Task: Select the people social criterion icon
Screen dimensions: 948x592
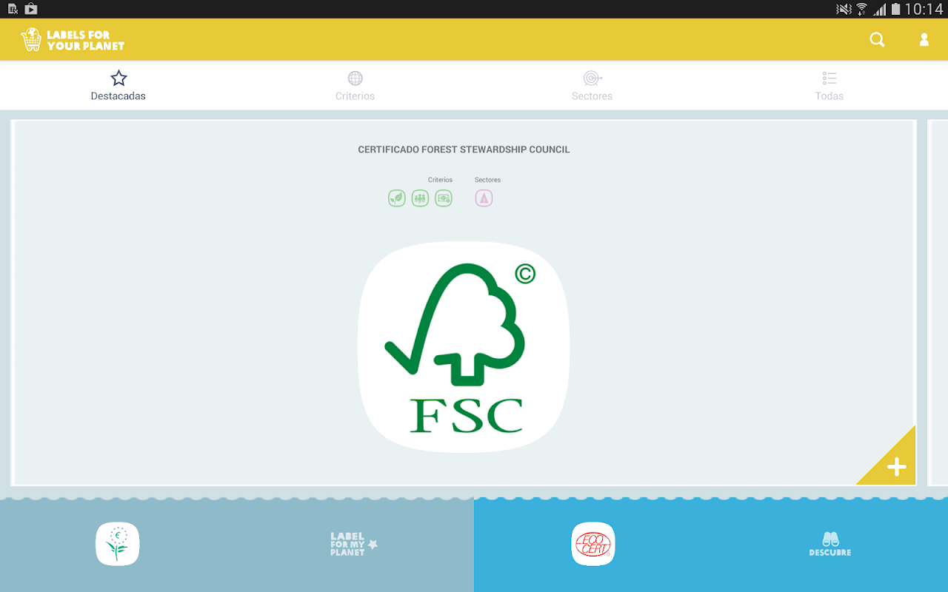Action: pyautogui.click(x=420, y=198)
